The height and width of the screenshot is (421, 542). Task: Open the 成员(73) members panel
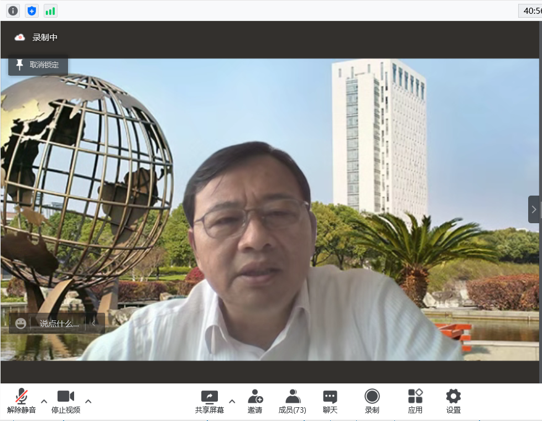tap(293, 401)
